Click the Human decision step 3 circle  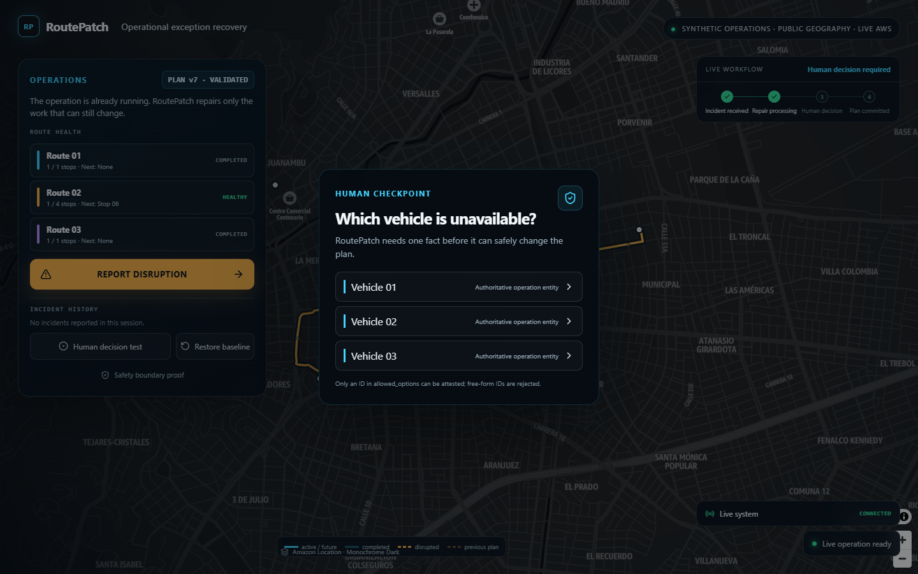[x=822, y=97]
